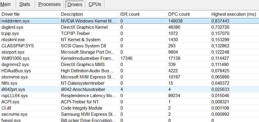The width and height of the screenshot is (259, 122).
Task: Select the dxgkrnl.sys driver row
Action: [x=130, y=27]
